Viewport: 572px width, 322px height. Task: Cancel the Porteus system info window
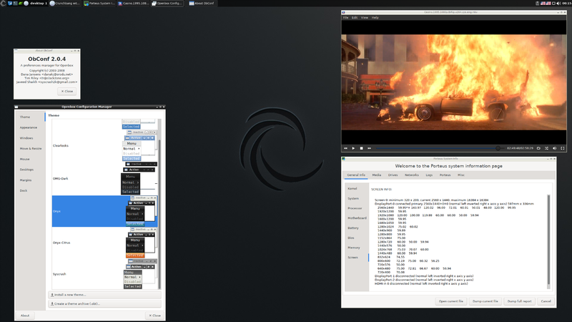point(546,301)
